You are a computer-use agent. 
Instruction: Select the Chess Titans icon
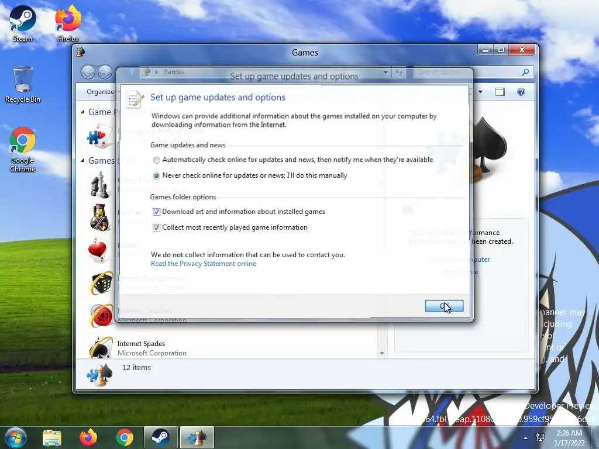(99, 185)
